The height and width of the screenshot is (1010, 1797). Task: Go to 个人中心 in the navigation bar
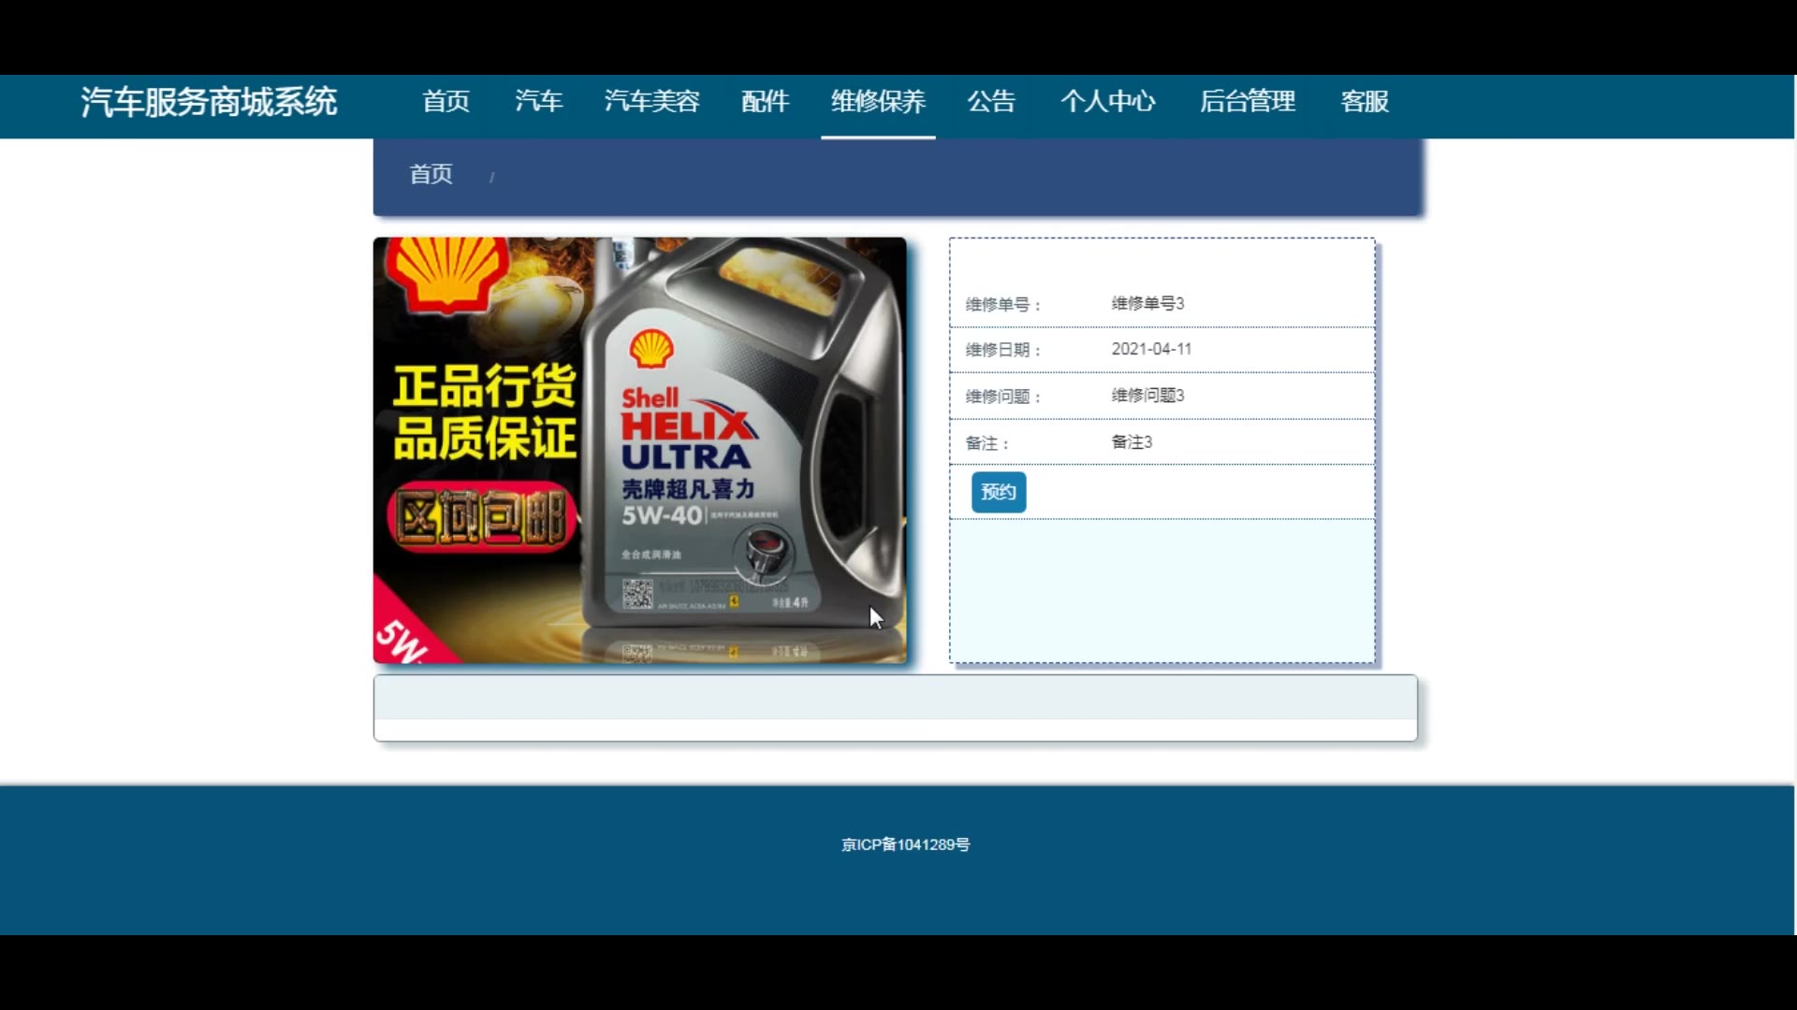point(1107,102)
